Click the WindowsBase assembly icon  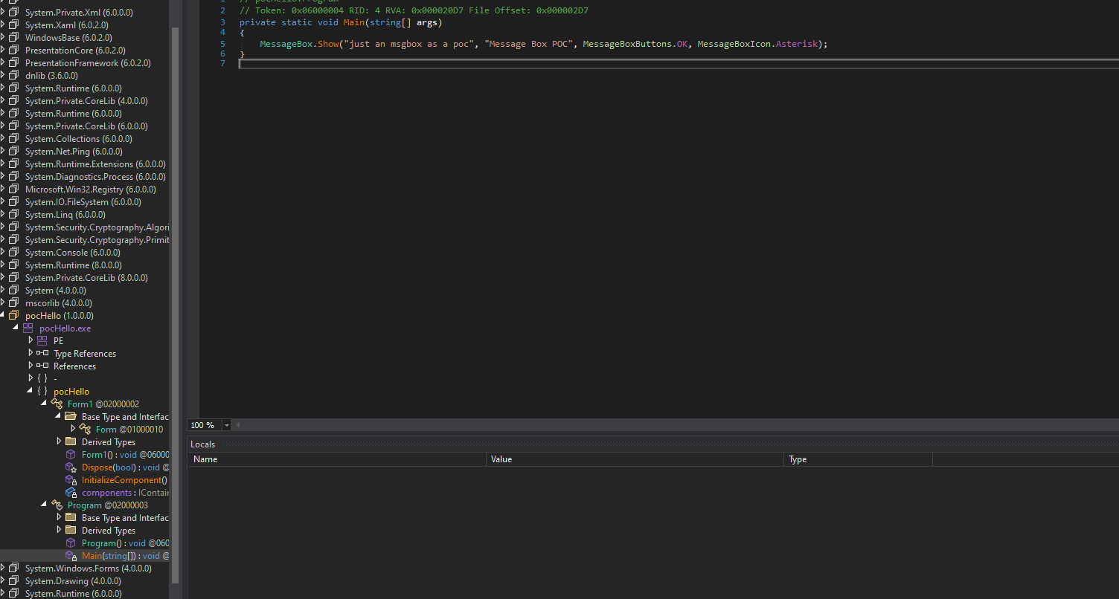[x=14, y=38]
